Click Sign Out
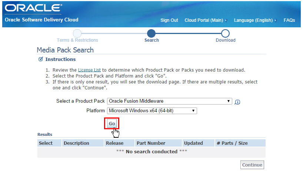Viewport: 303px width, 171px height. tap(169, 20)
